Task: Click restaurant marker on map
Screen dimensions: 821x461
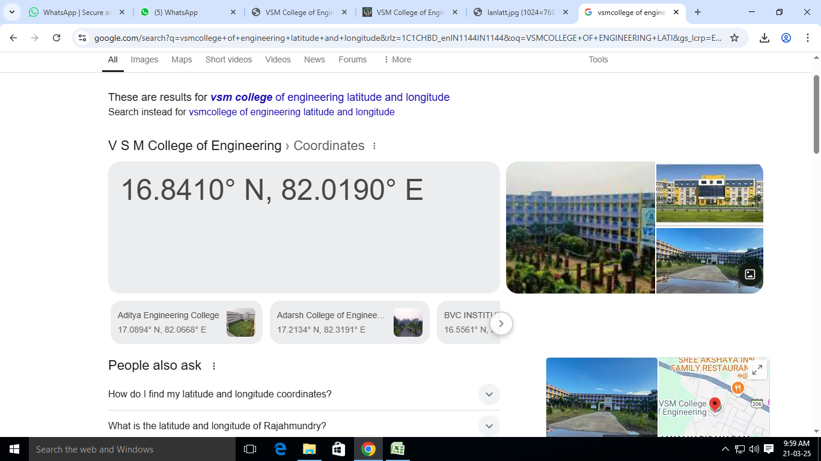Action: [x=737, y=388]
